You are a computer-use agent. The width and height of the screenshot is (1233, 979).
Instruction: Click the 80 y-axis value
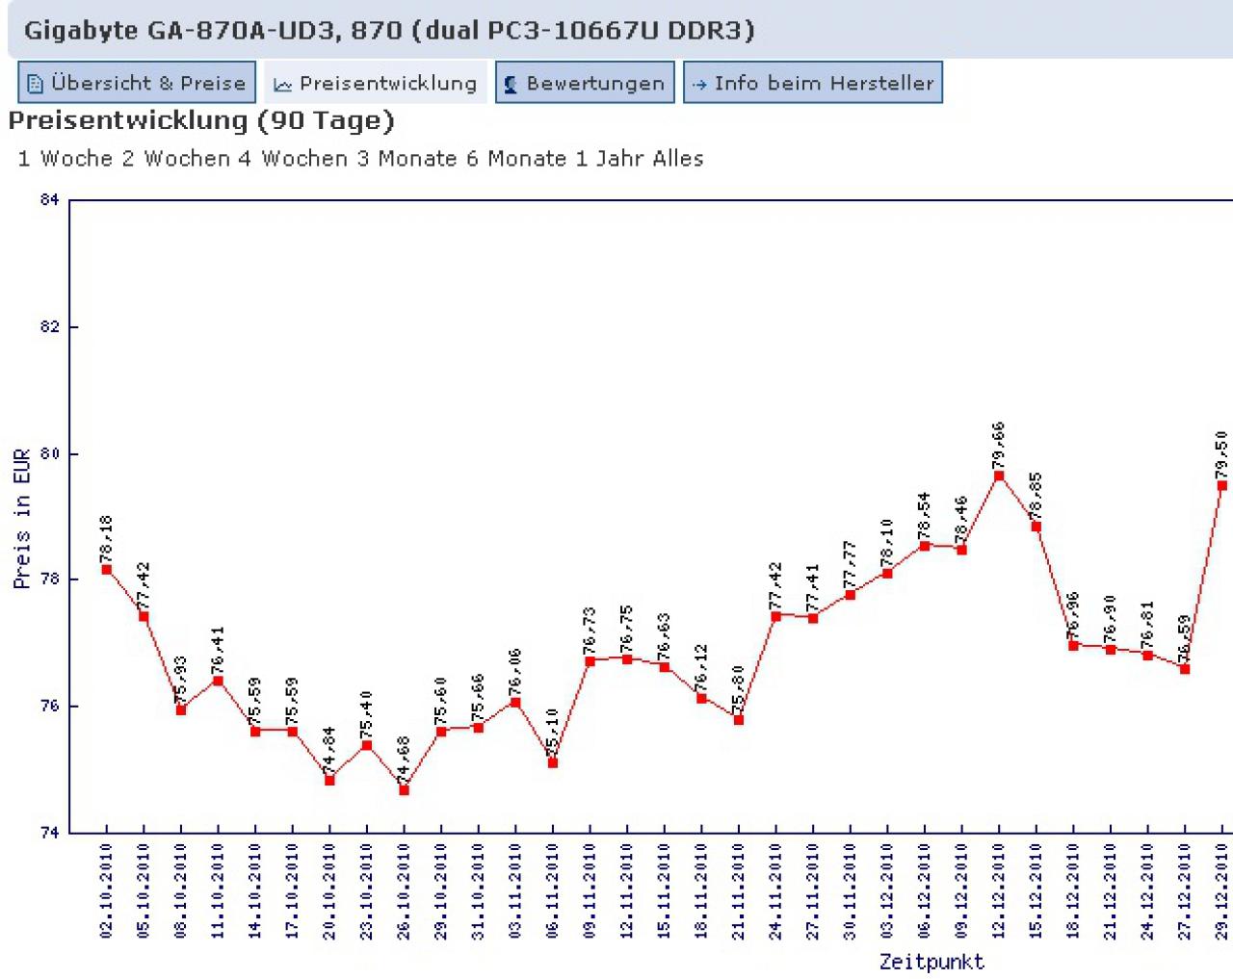(x=49, y=453)
